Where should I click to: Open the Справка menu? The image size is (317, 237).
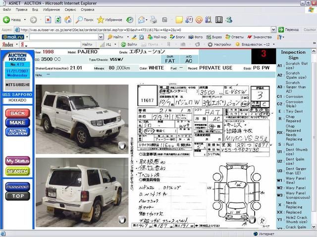click(x=87, y=10)
